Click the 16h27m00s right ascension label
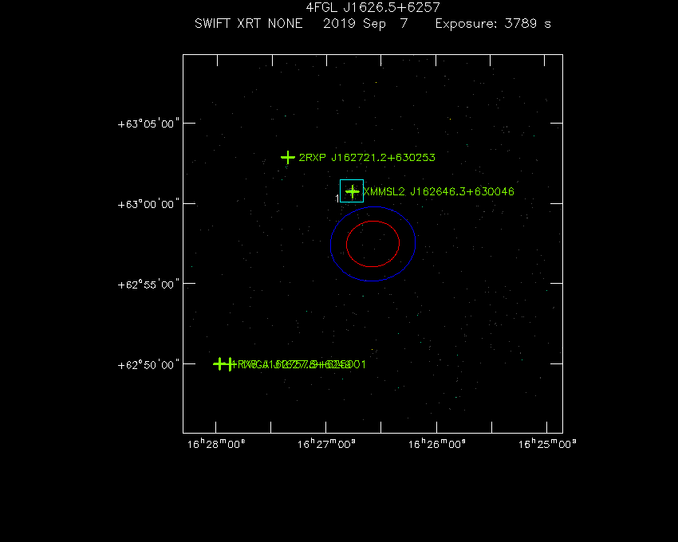 (326, 444)
